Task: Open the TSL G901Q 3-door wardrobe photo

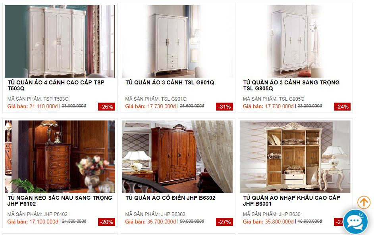Action: click(x=178, y=41)
